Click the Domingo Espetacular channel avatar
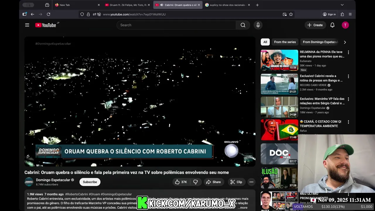Image resolution: width=375 pixels, height=211 pixels. point(29,182)
